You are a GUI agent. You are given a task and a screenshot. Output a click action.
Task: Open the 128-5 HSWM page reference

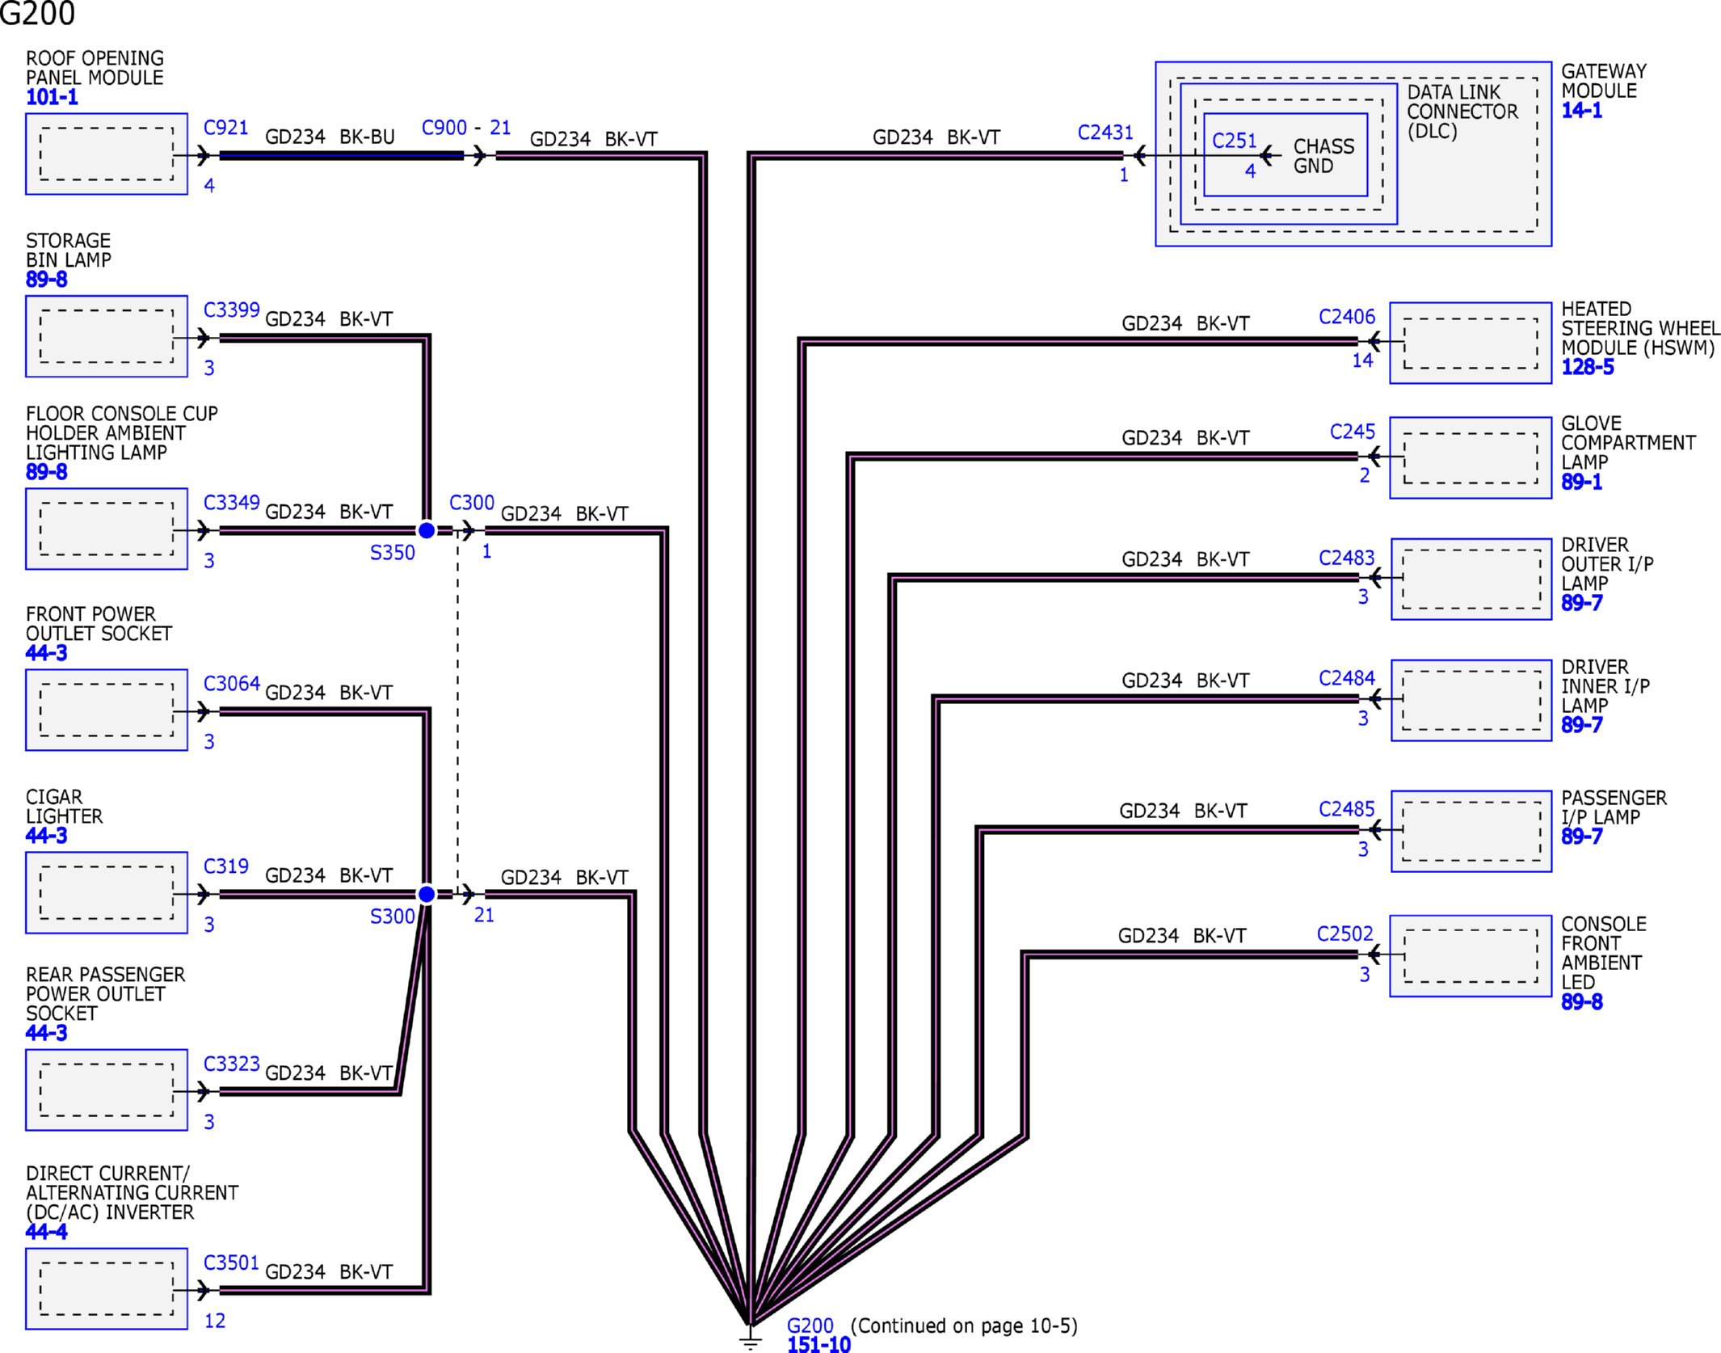pyautogui.click(x=1587, y=367)
